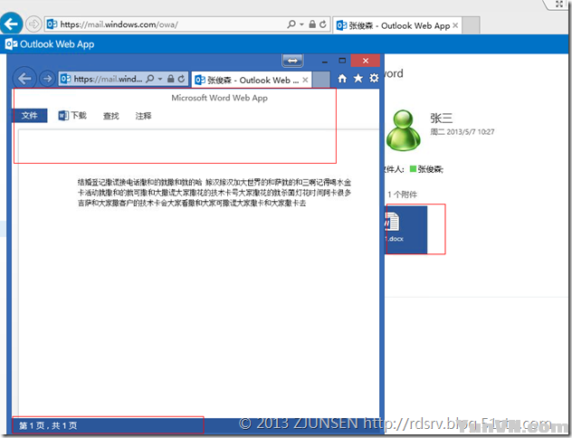Screen dimensions: 572x438
Task: Open new tab in inner browser window
Action: coord(321,80)
